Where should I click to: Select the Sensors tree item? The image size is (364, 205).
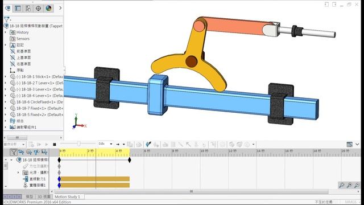pos(23,39)
